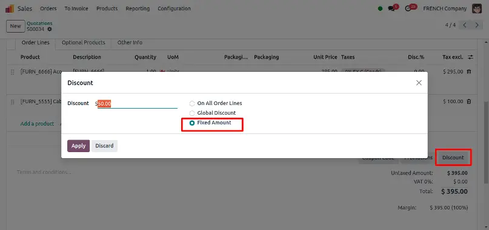The image size is (489, 230).
Task: Switch to the Order Lines tab
Action: [35, 43]
